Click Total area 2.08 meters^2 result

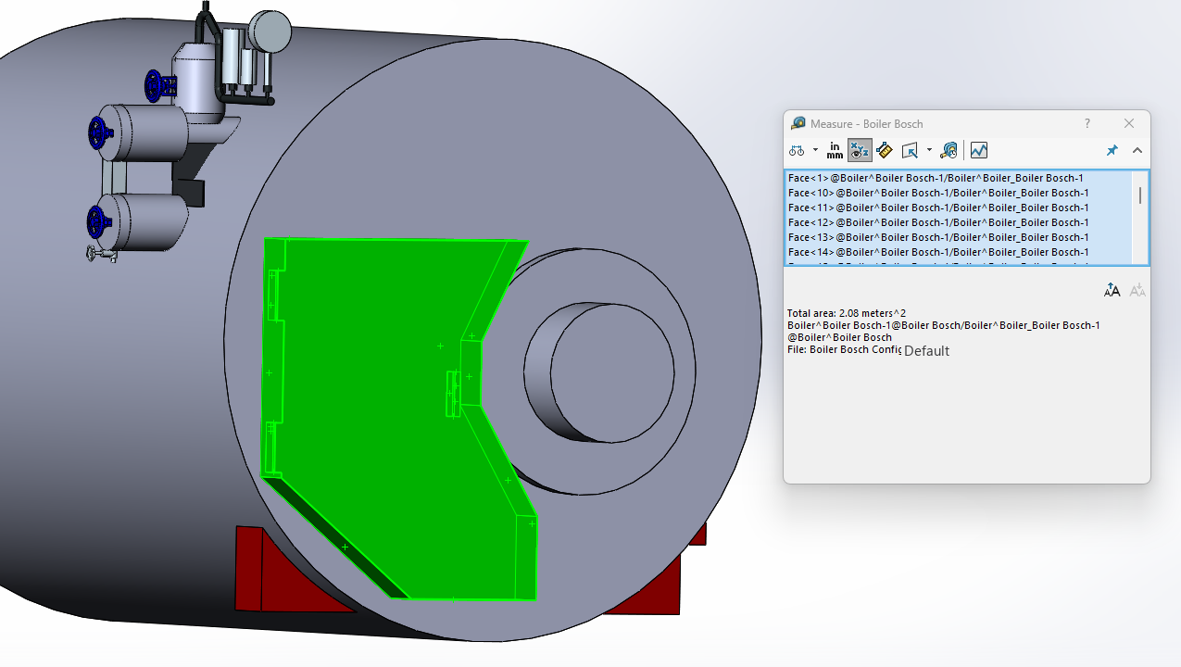pyautogui.click(x=847, y=313)
